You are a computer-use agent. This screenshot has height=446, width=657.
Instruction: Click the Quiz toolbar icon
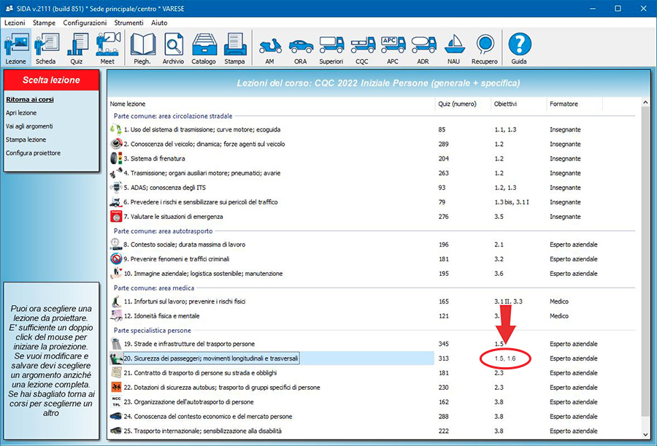76,48
